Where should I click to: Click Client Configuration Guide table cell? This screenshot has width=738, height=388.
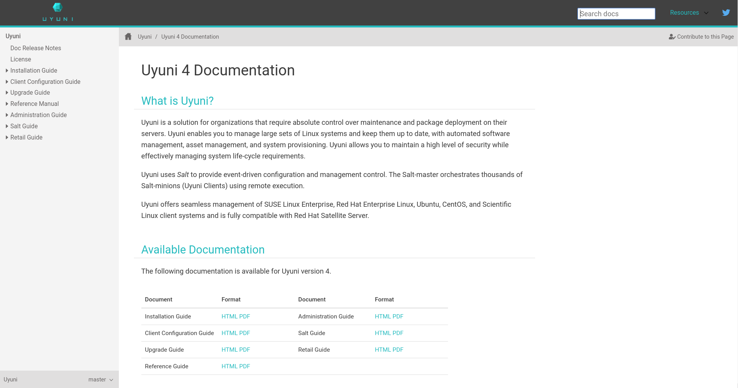click(179, 333)
